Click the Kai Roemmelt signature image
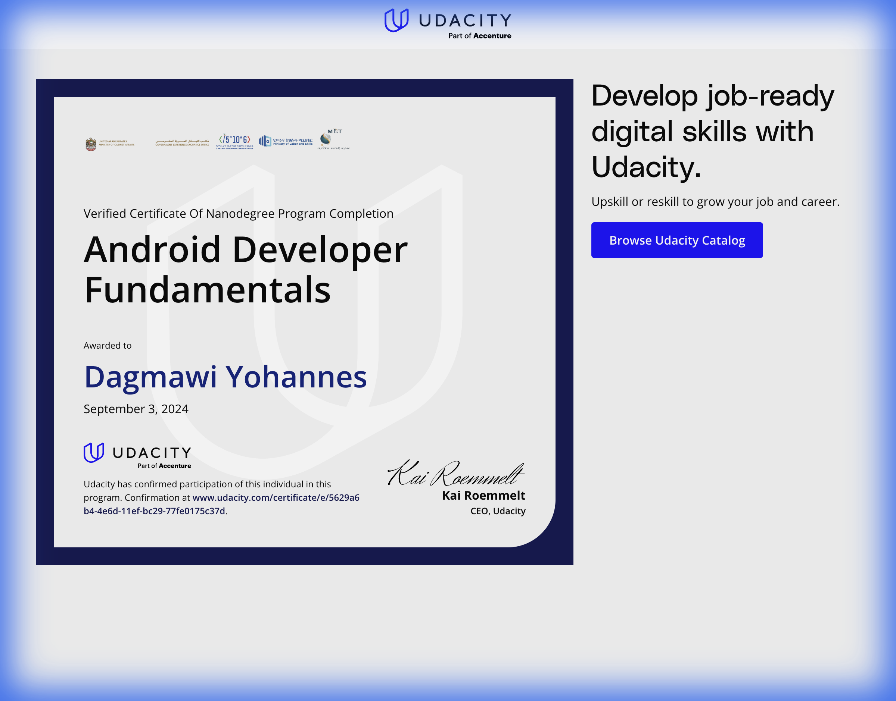The image size is (896, 701). tap(456, 473)
